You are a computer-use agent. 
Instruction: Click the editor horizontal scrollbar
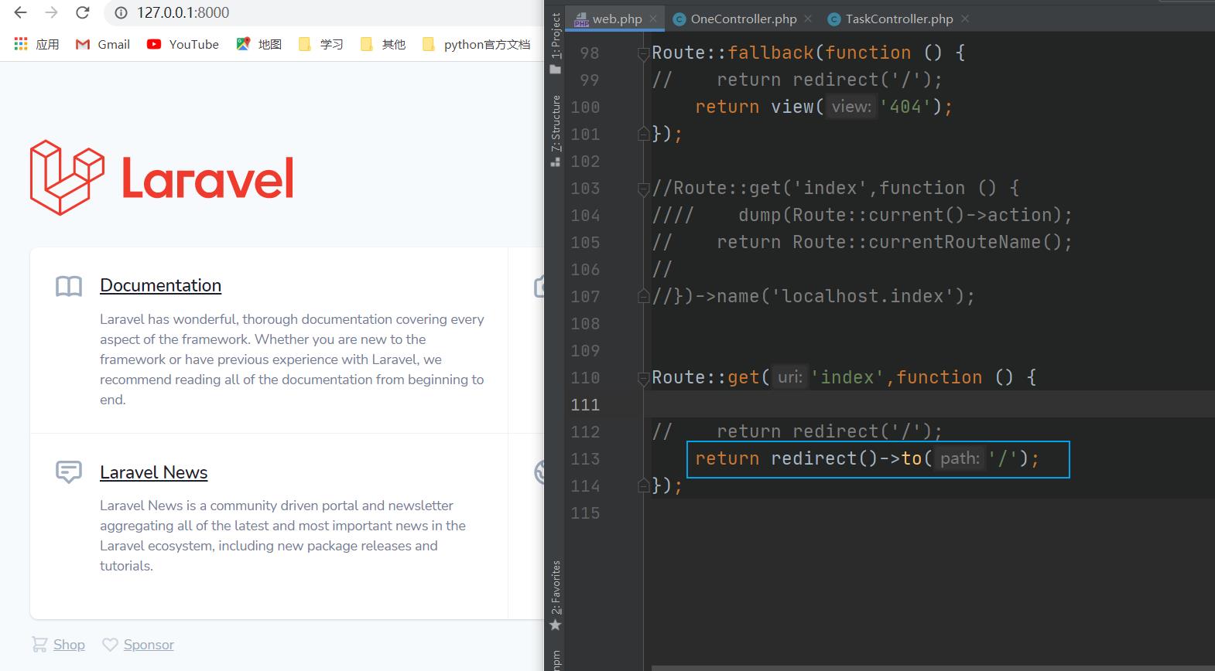click(933, 668)
